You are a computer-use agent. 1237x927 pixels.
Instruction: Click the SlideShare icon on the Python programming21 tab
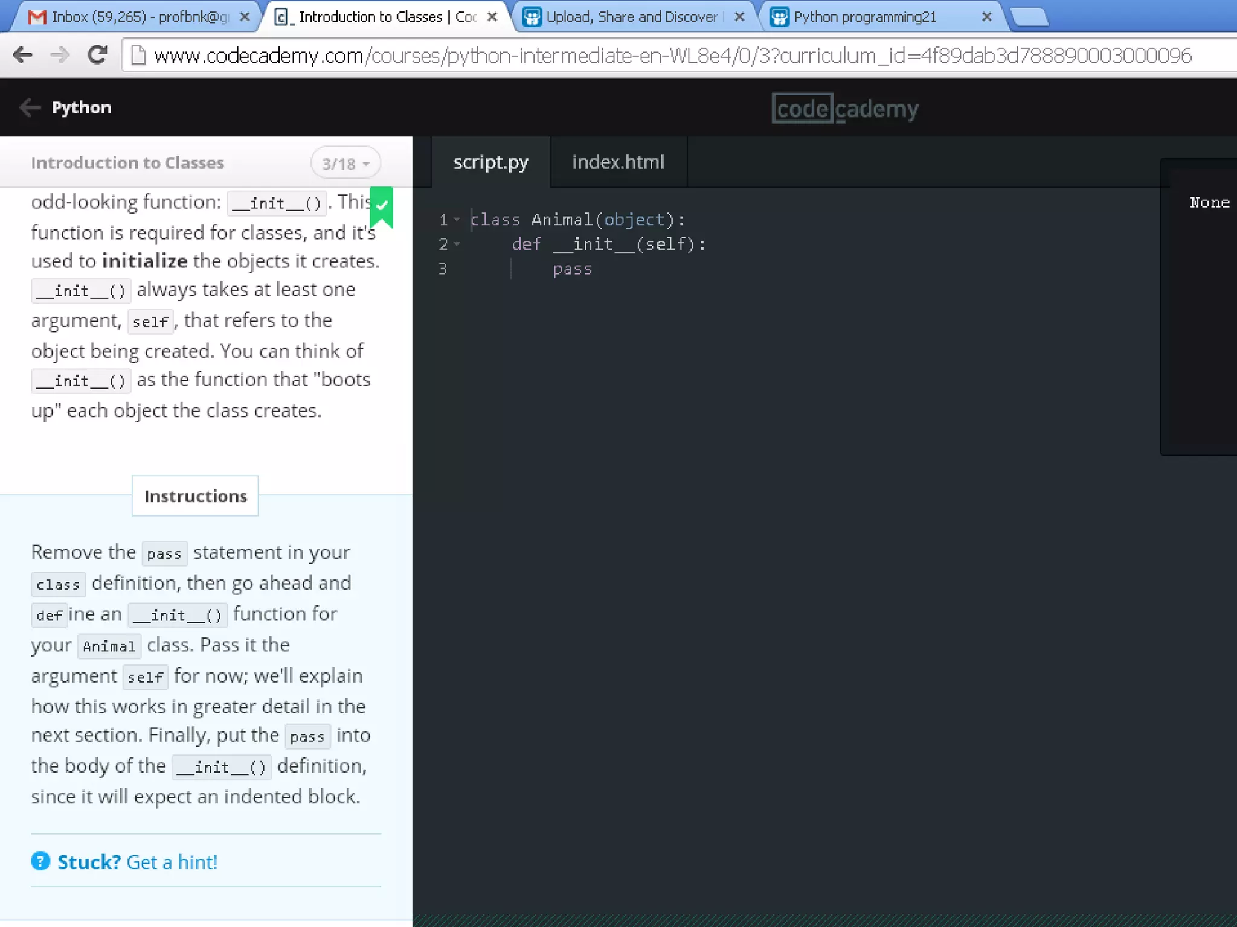click(779, 17)
